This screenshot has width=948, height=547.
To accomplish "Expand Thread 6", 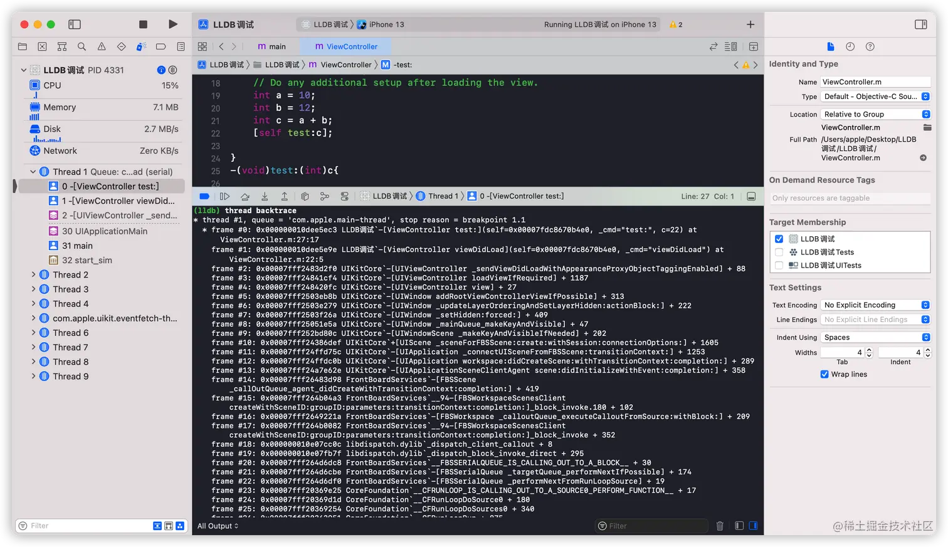I will (33, 333).
